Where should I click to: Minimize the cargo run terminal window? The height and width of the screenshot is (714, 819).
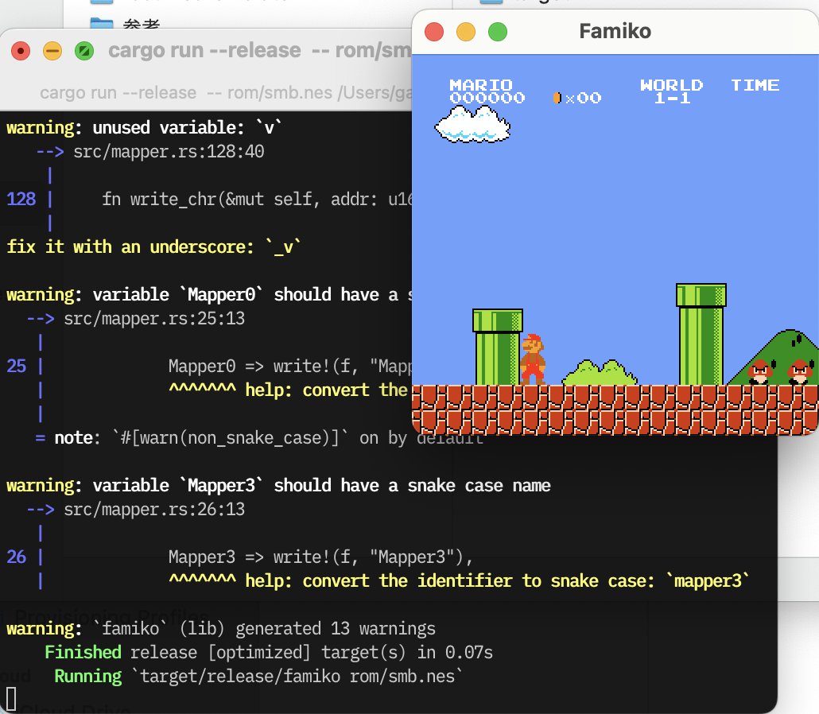[52, 51]
